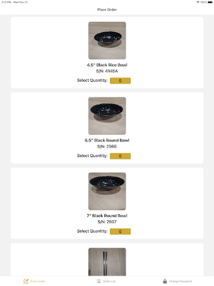
Task: View the 7" Black Round Bowl photo
Action: 107,191
